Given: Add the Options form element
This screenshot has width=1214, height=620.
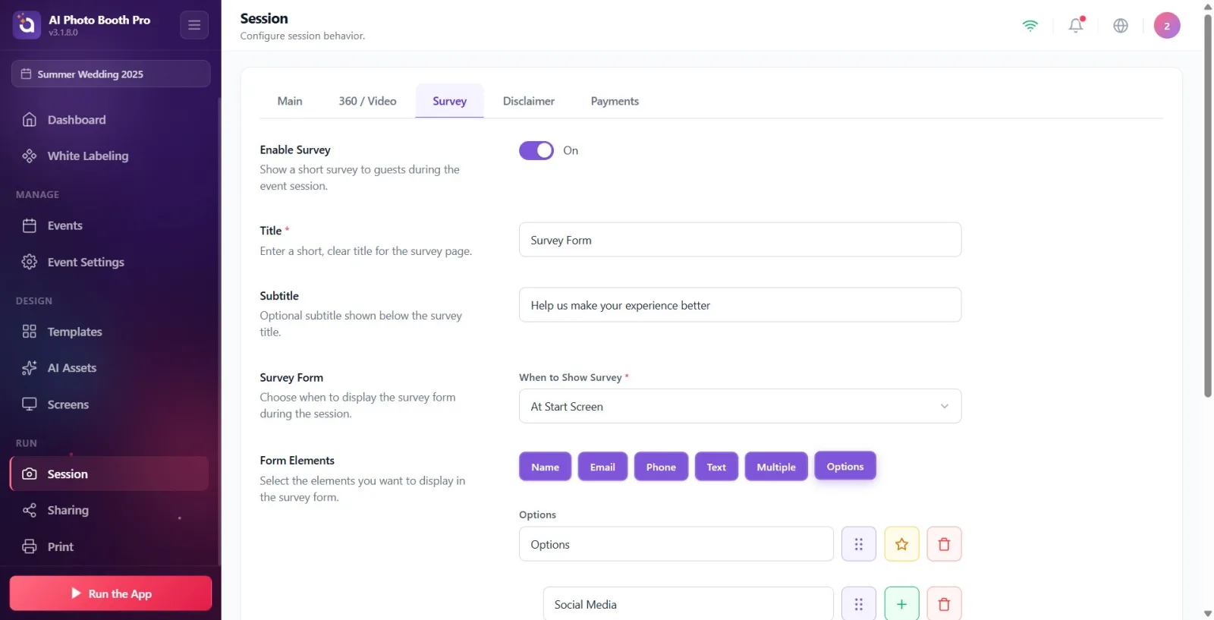Looking at the screenshot, I should point(845,466).
